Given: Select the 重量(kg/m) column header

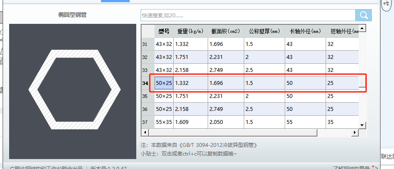Looking at the screenshot, I should coord(191,31).
